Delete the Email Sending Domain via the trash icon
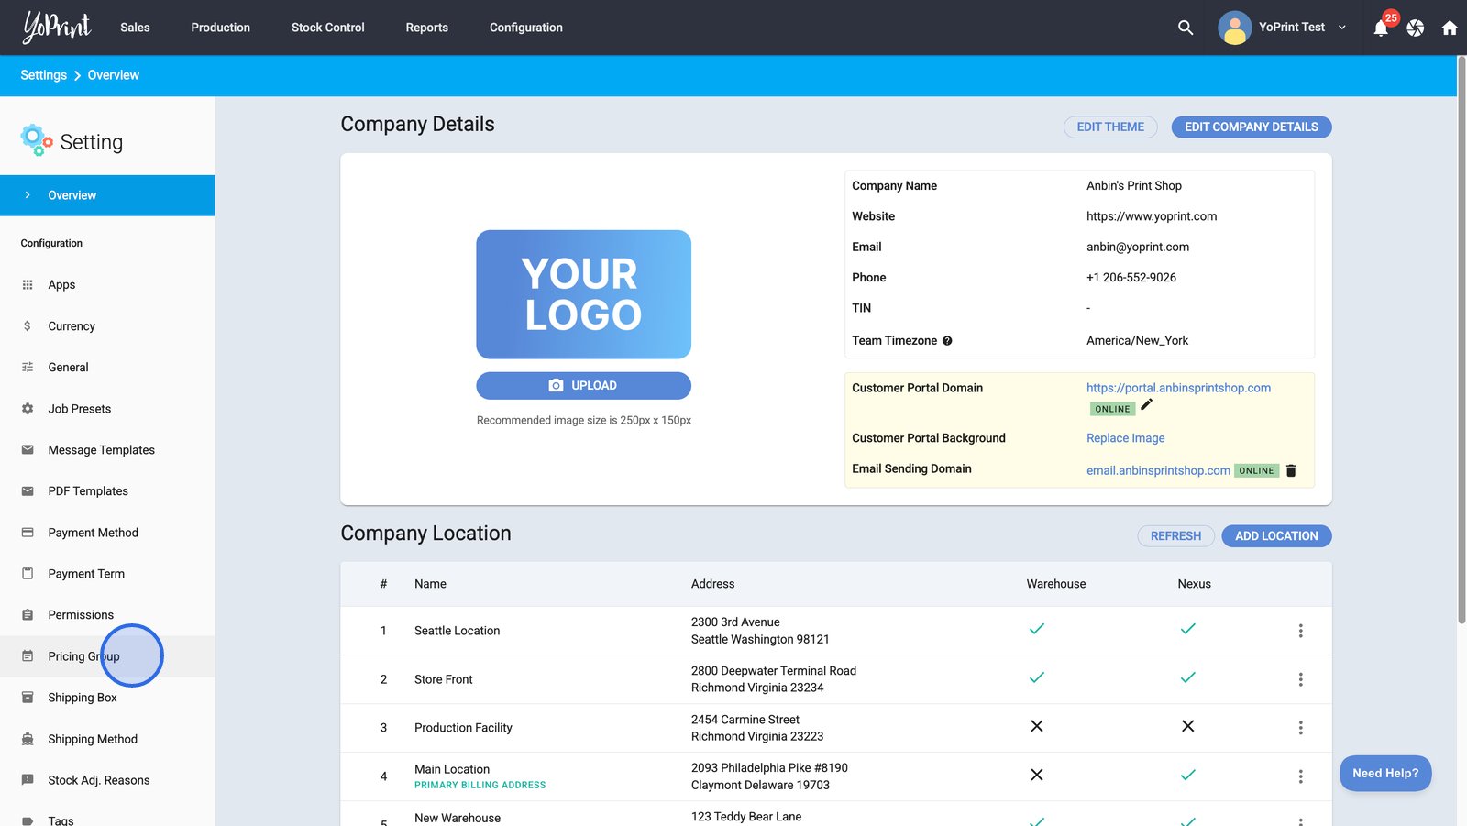 point(1291,470)
